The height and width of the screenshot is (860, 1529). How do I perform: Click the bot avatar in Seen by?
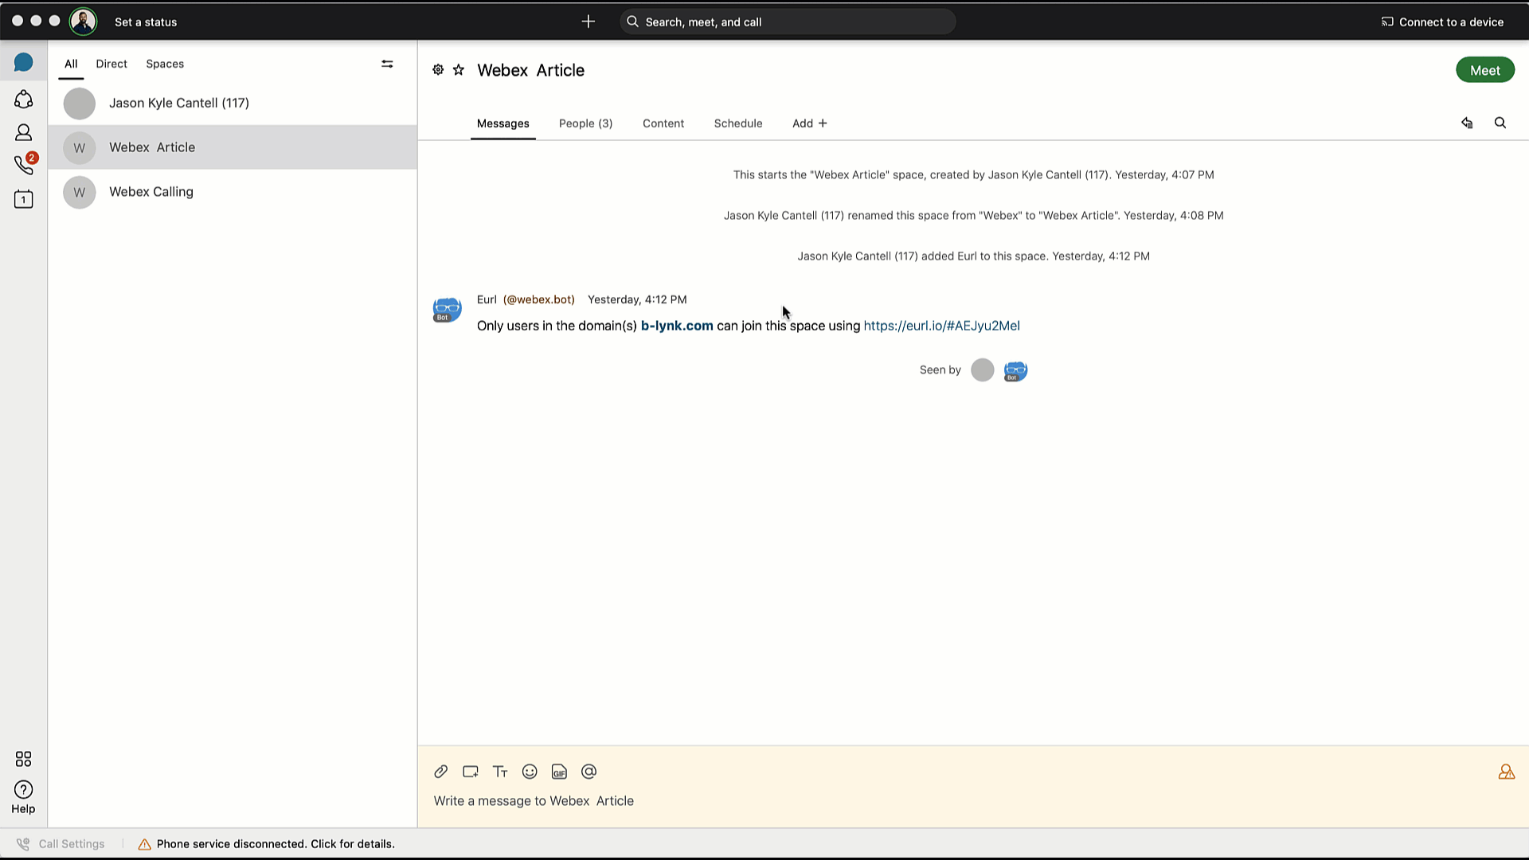(1015, 370)
